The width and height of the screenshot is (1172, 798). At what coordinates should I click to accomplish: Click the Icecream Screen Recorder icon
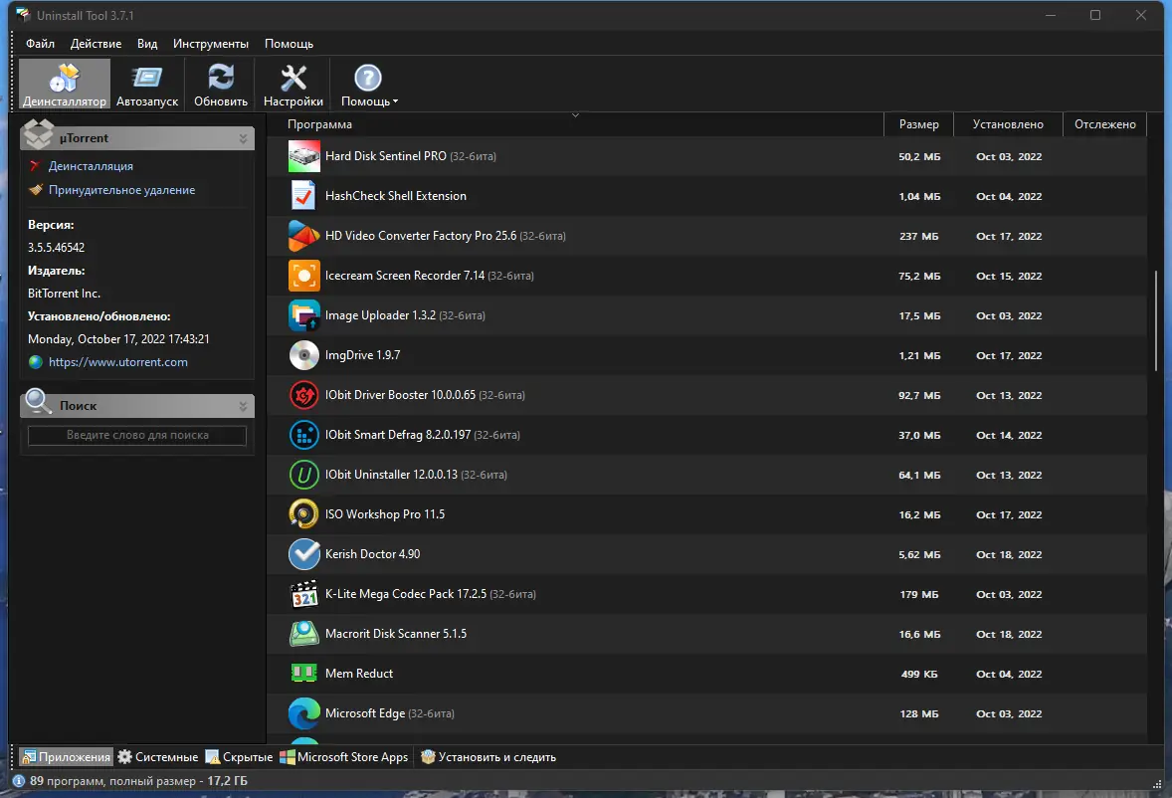point(304,276)
